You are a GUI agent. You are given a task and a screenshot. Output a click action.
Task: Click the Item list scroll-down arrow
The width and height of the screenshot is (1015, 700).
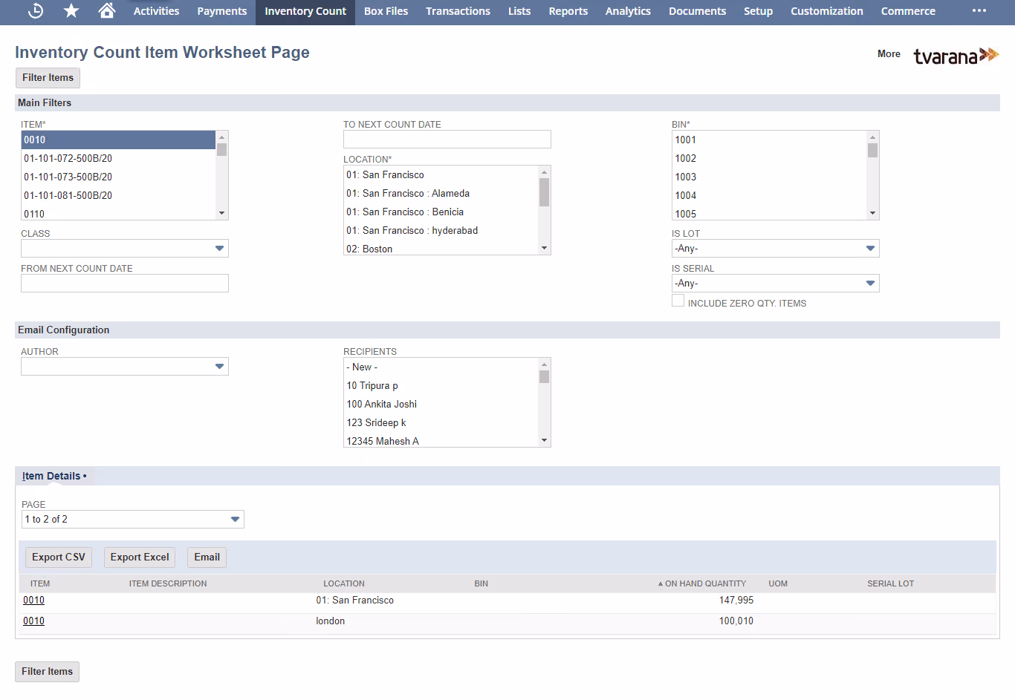[221, 214]
